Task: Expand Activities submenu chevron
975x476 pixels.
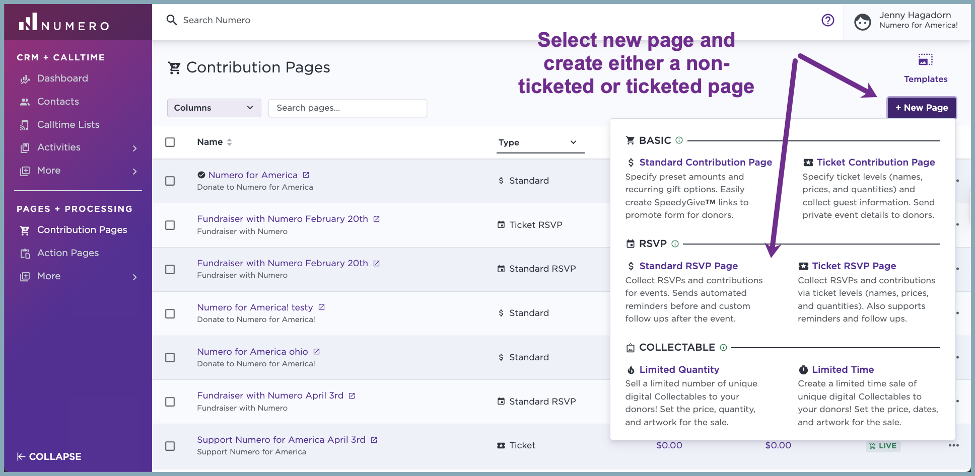Action: tap(134, 148)
